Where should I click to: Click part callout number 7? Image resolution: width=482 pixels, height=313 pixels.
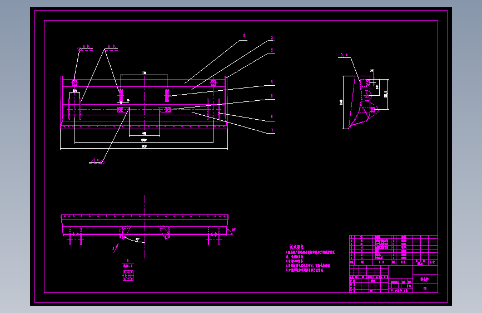coord(272,131)
